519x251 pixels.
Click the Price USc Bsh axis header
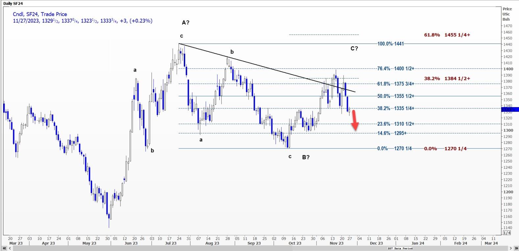point(507,14)
